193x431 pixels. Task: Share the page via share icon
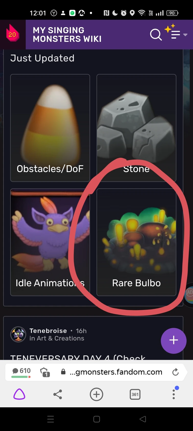pos(58,394)
